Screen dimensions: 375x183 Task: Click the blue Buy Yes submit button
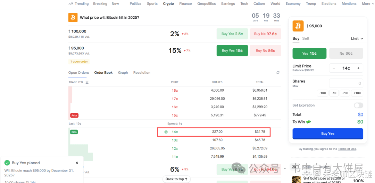point(328,134)
